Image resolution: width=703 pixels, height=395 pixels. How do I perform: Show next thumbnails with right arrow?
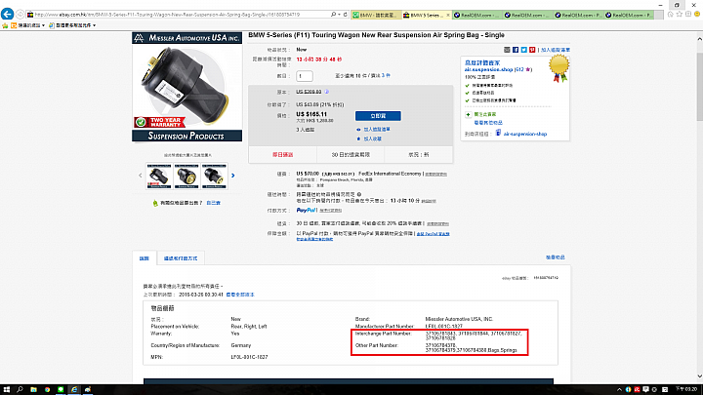click(x=233, y=176)
